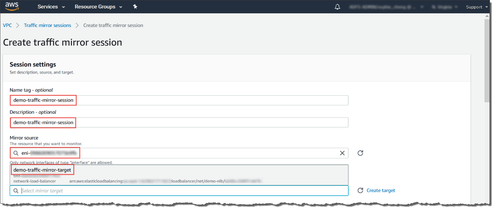This screenshot has width=494, height=209.
Task: Expand the Resource Groups menu
Action: coord(98,7)
